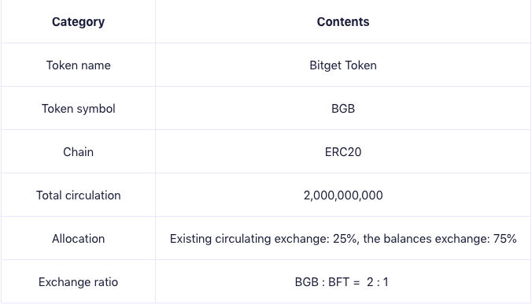Click the 2 : 1 ratio value
532x305 pixels.
pyautogui.click(x=377, y=282)
